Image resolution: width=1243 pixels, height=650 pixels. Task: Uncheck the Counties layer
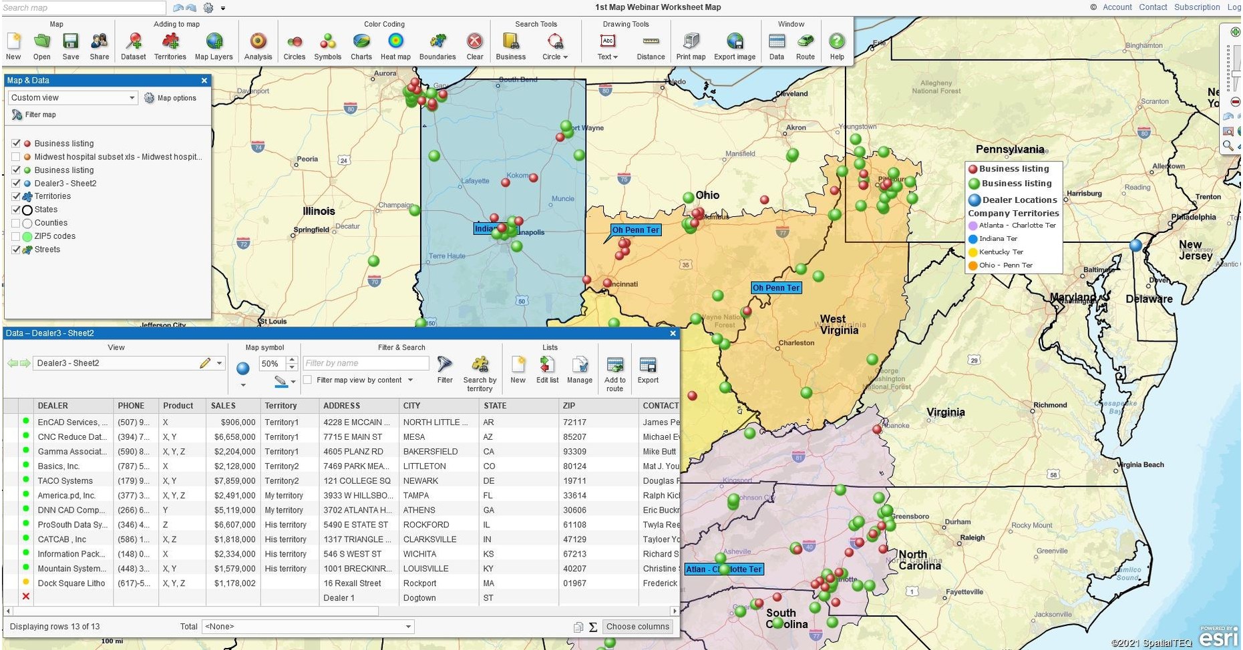coord(17,223)
